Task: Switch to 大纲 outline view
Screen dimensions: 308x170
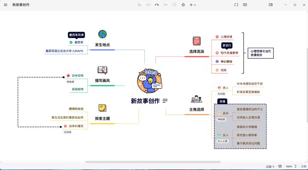Action: pyautogui.click(x=304, y=166)
